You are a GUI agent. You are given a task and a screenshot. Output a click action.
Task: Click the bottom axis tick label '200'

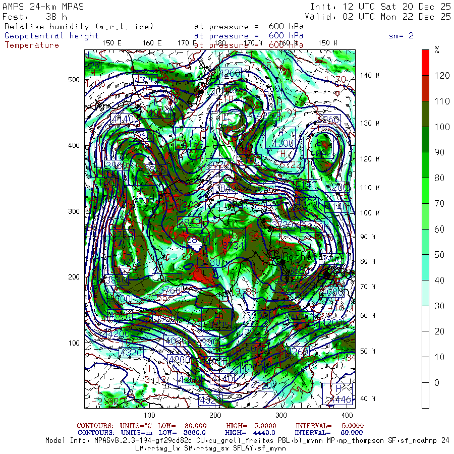(x=215, y=415)
